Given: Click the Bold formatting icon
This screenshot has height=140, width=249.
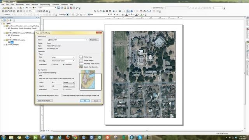Looking at the screenshot, I should pyautogui.click(x=117, y=15).
